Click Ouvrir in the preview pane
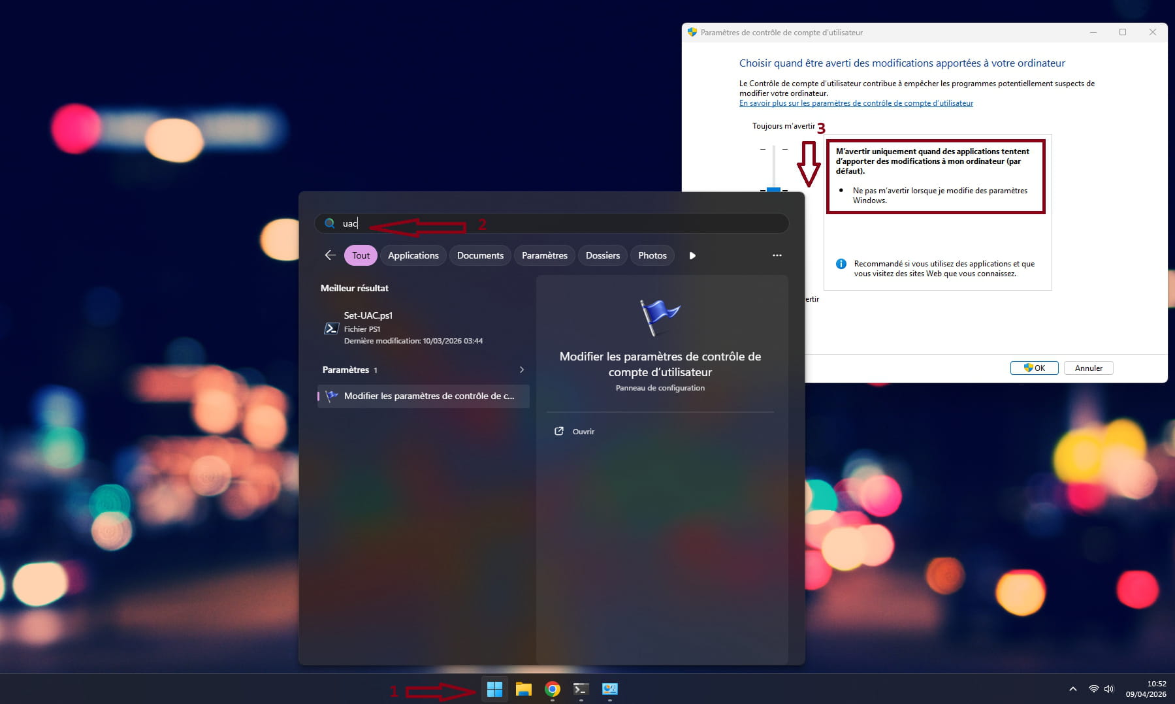The width and height of the screenshot is (1175, 704). tap(583, 432)
